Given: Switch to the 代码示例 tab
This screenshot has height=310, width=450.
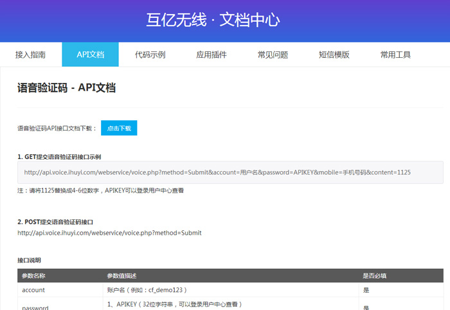Looking at the screenshot, I should click(x=150, y=55).
